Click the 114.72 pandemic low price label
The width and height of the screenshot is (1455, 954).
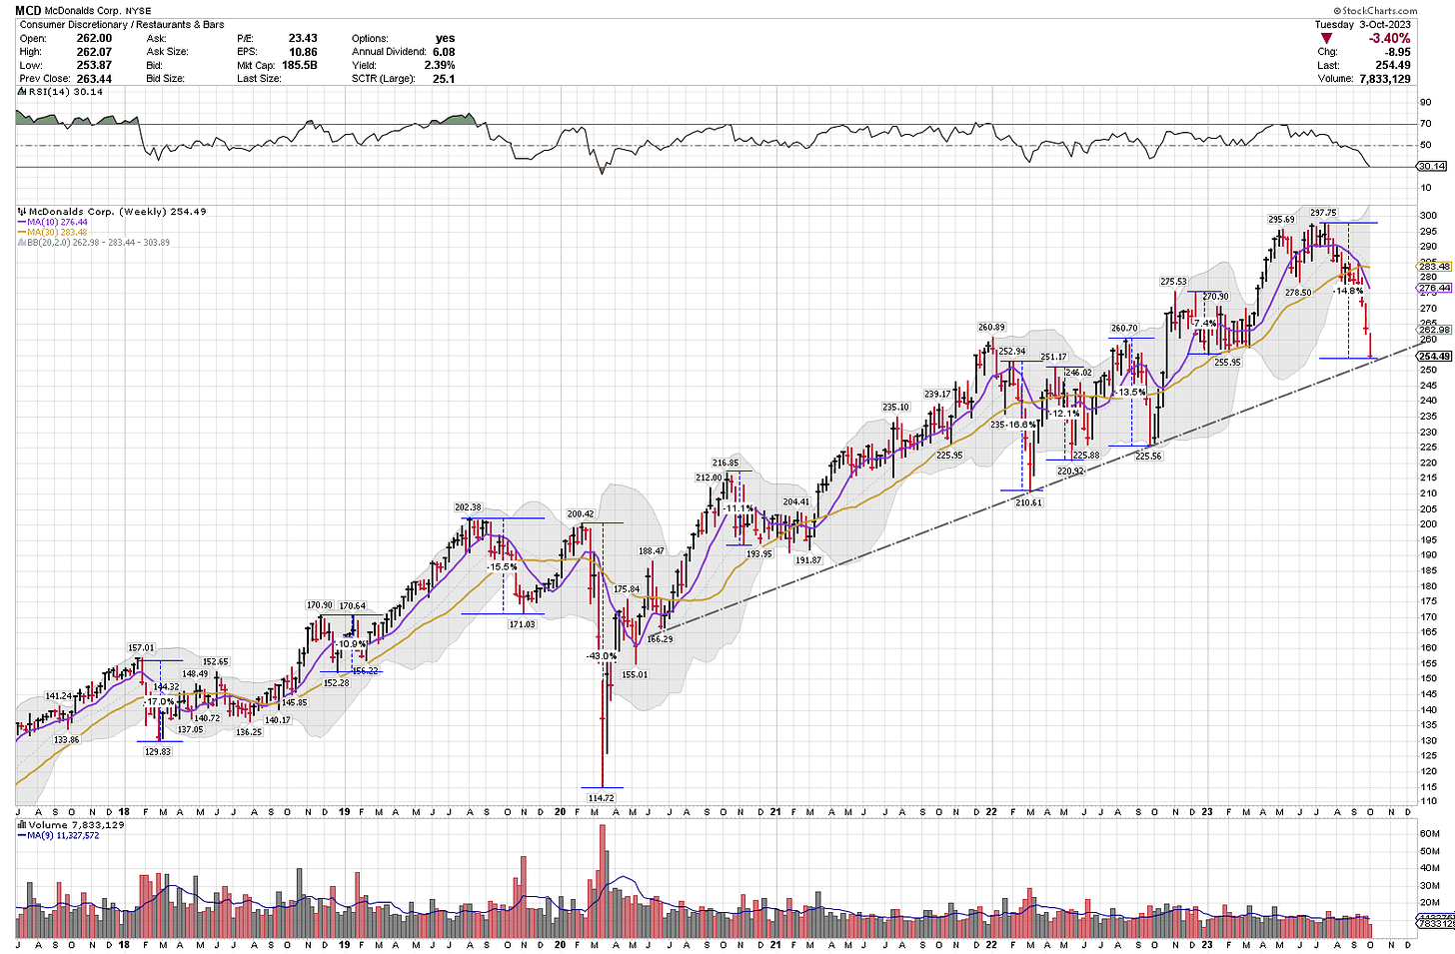tap(602, 797)
